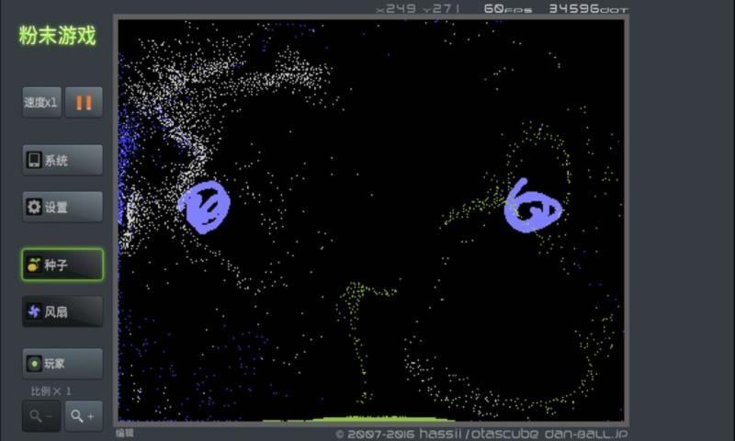Screen dimensions: 735x441
Task: Pause the simulation with the orange pause button
Action: tap(84, 102)
